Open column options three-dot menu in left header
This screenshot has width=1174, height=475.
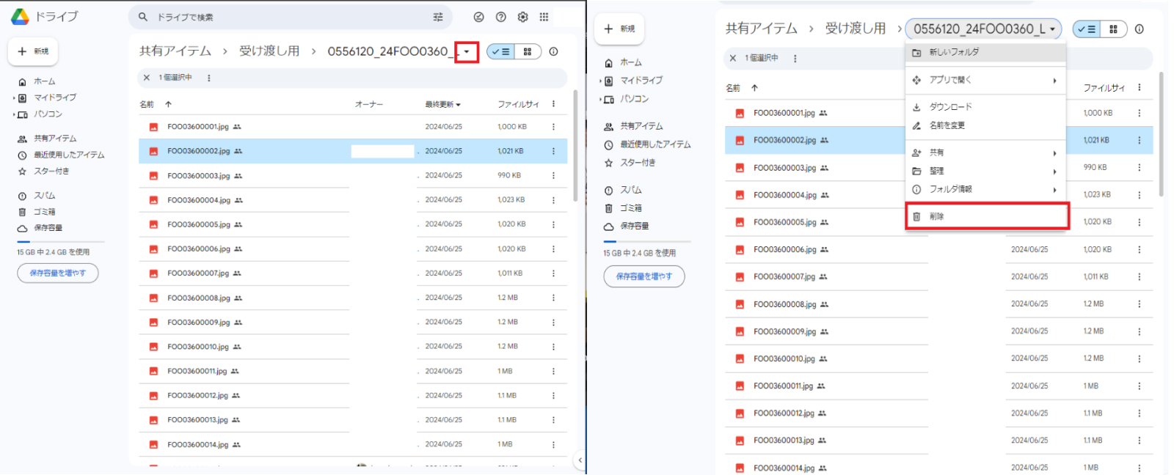coord(554,104)
